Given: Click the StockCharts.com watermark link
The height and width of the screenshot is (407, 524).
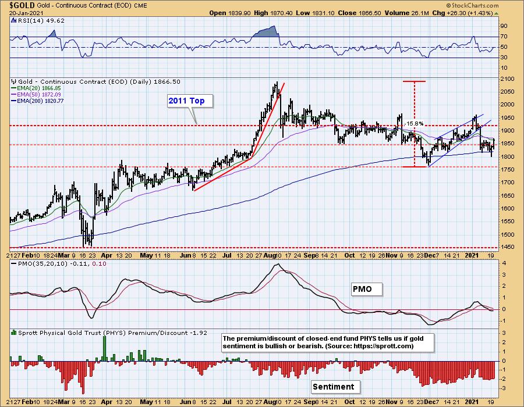Looking at the screenshot, I should pyautogui.click(x=472, y=5).
